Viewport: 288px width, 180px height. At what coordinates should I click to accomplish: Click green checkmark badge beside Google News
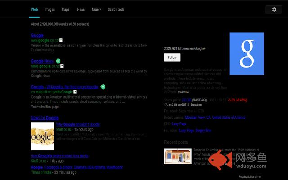(x=58, y=61)
